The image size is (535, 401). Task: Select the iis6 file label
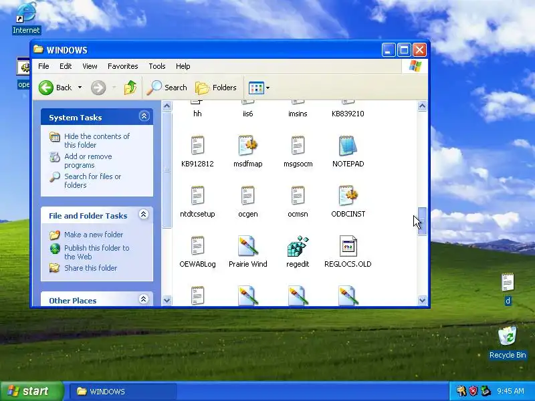tap(247, 114)
